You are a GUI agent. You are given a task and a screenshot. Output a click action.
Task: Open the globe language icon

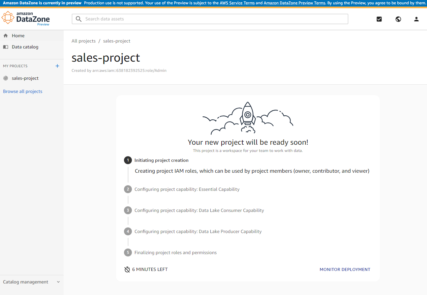tap(398, 19)
